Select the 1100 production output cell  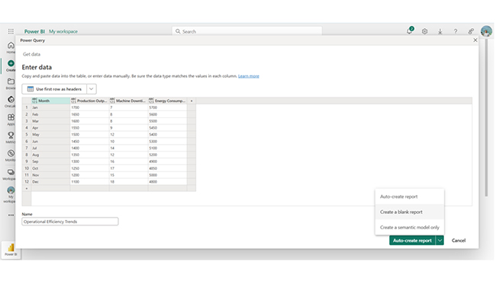click(89, 182)
